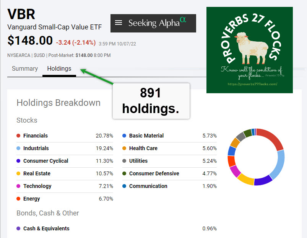Open the Seeking Alpha hamburger menu
This screenshot has width=307, height=238.
click(119, 23)
